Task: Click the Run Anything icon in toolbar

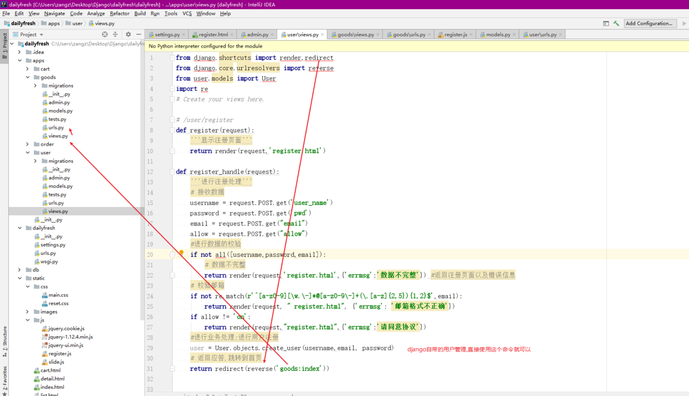Action: (x=606, y=23)
